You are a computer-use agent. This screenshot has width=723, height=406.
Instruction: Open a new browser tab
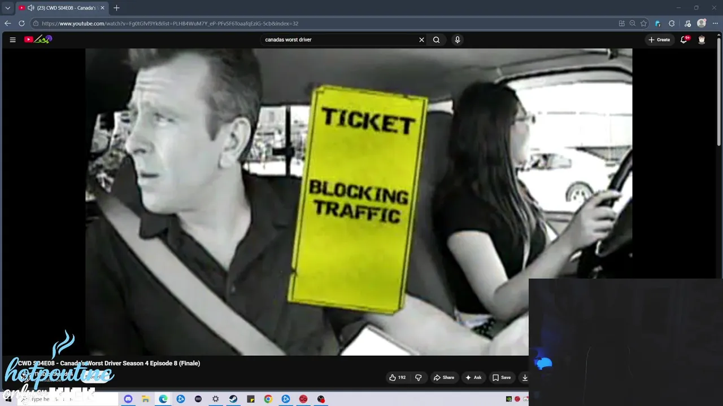pos(116,8)
